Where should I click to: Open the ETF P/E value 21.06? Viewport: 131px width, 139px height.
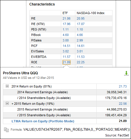(66, 18)
